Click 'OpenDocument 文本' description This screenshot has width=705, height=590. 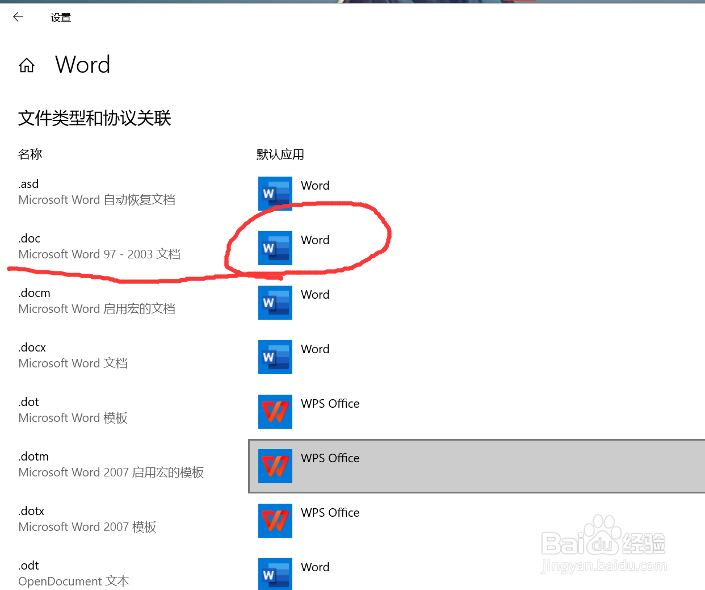(74, 581)
